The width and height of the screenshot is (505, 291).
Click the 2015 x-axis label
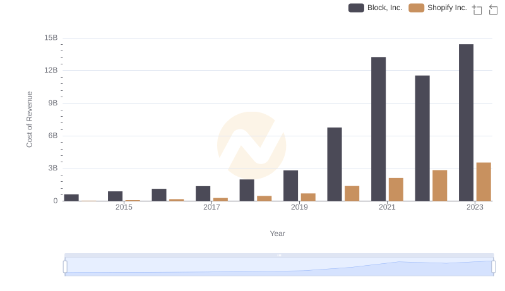[x=124, y=207]
